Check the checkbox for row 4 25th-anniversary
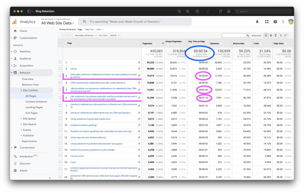 pos(60,83)
